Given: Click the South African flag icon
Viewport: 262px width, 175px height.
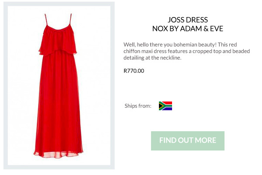Looking at the screenshot, I should [165, 106].
